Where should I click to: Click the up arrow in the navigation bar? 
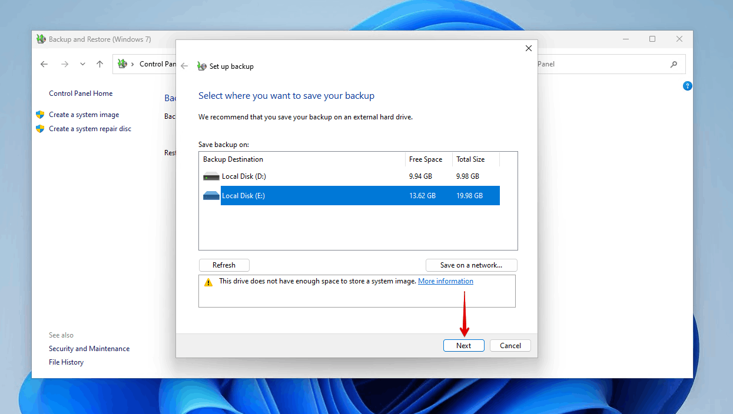(99, 64)
